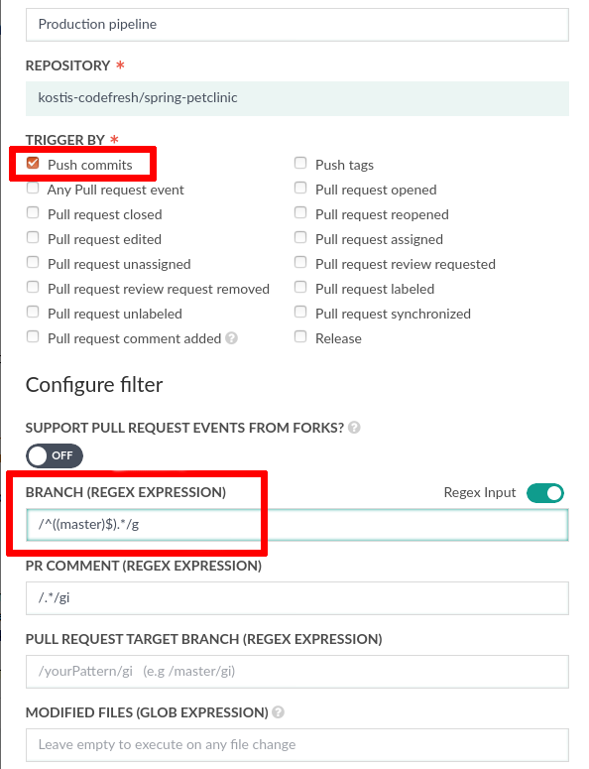This screenshot has height=769, width=589.
Task: Tick Pull request labeled checkbox
Action: coord(300,287)
